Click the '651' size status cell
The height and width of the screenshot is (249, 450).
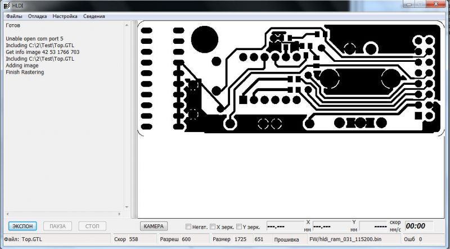[x=259, y=239]
